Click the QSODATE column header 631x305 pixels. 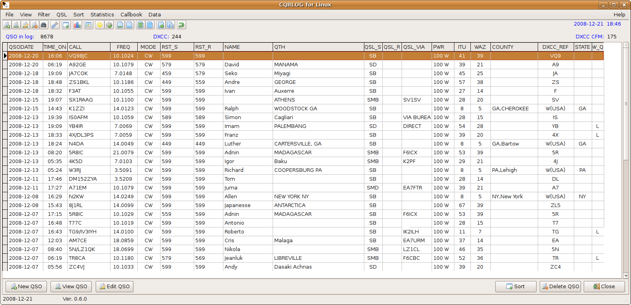click(25, 47)
